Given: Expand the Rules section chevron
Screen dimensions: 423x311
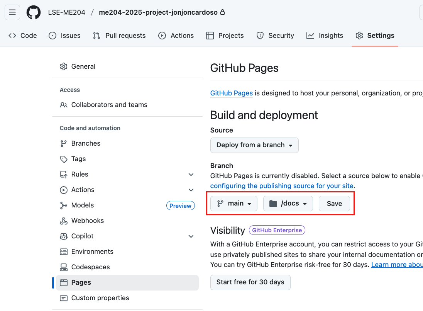Looking at the screenshot, I should [191, 174].
